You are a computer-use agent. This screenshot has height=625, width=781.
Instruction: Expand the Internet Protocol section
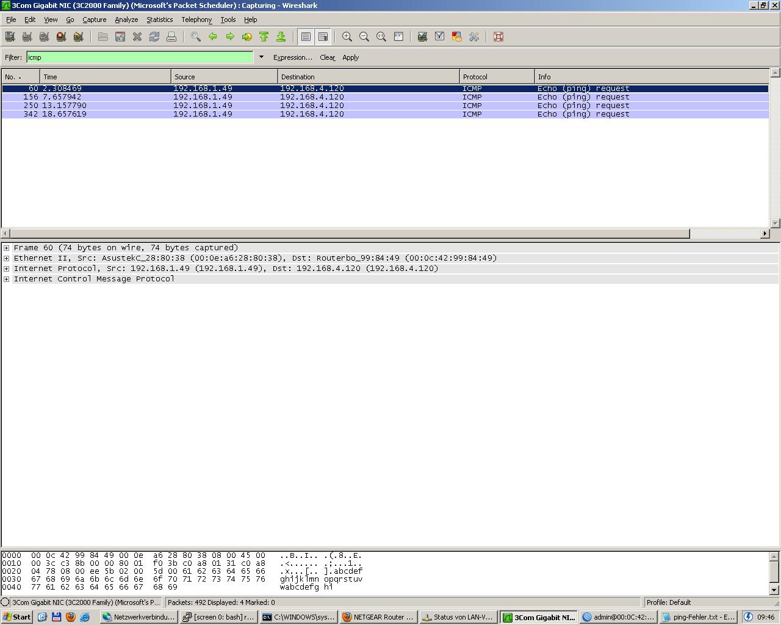pos(6,269)
